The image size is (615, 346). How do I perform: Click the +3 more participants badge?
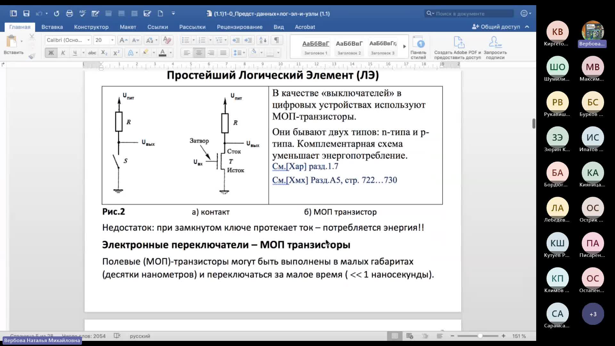tap(593, 314)
